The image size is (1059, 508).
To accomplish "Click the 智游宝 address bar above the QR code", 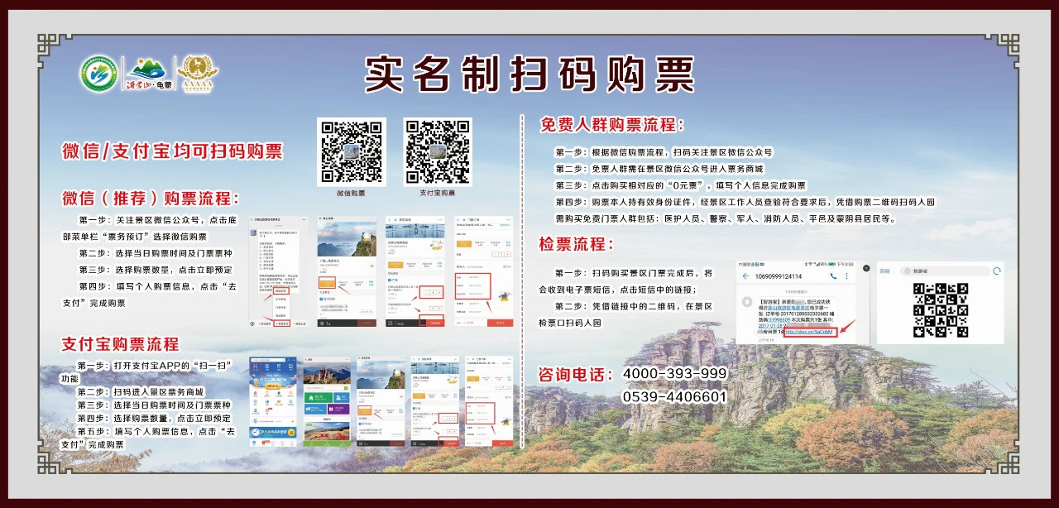I will point(945,271).
